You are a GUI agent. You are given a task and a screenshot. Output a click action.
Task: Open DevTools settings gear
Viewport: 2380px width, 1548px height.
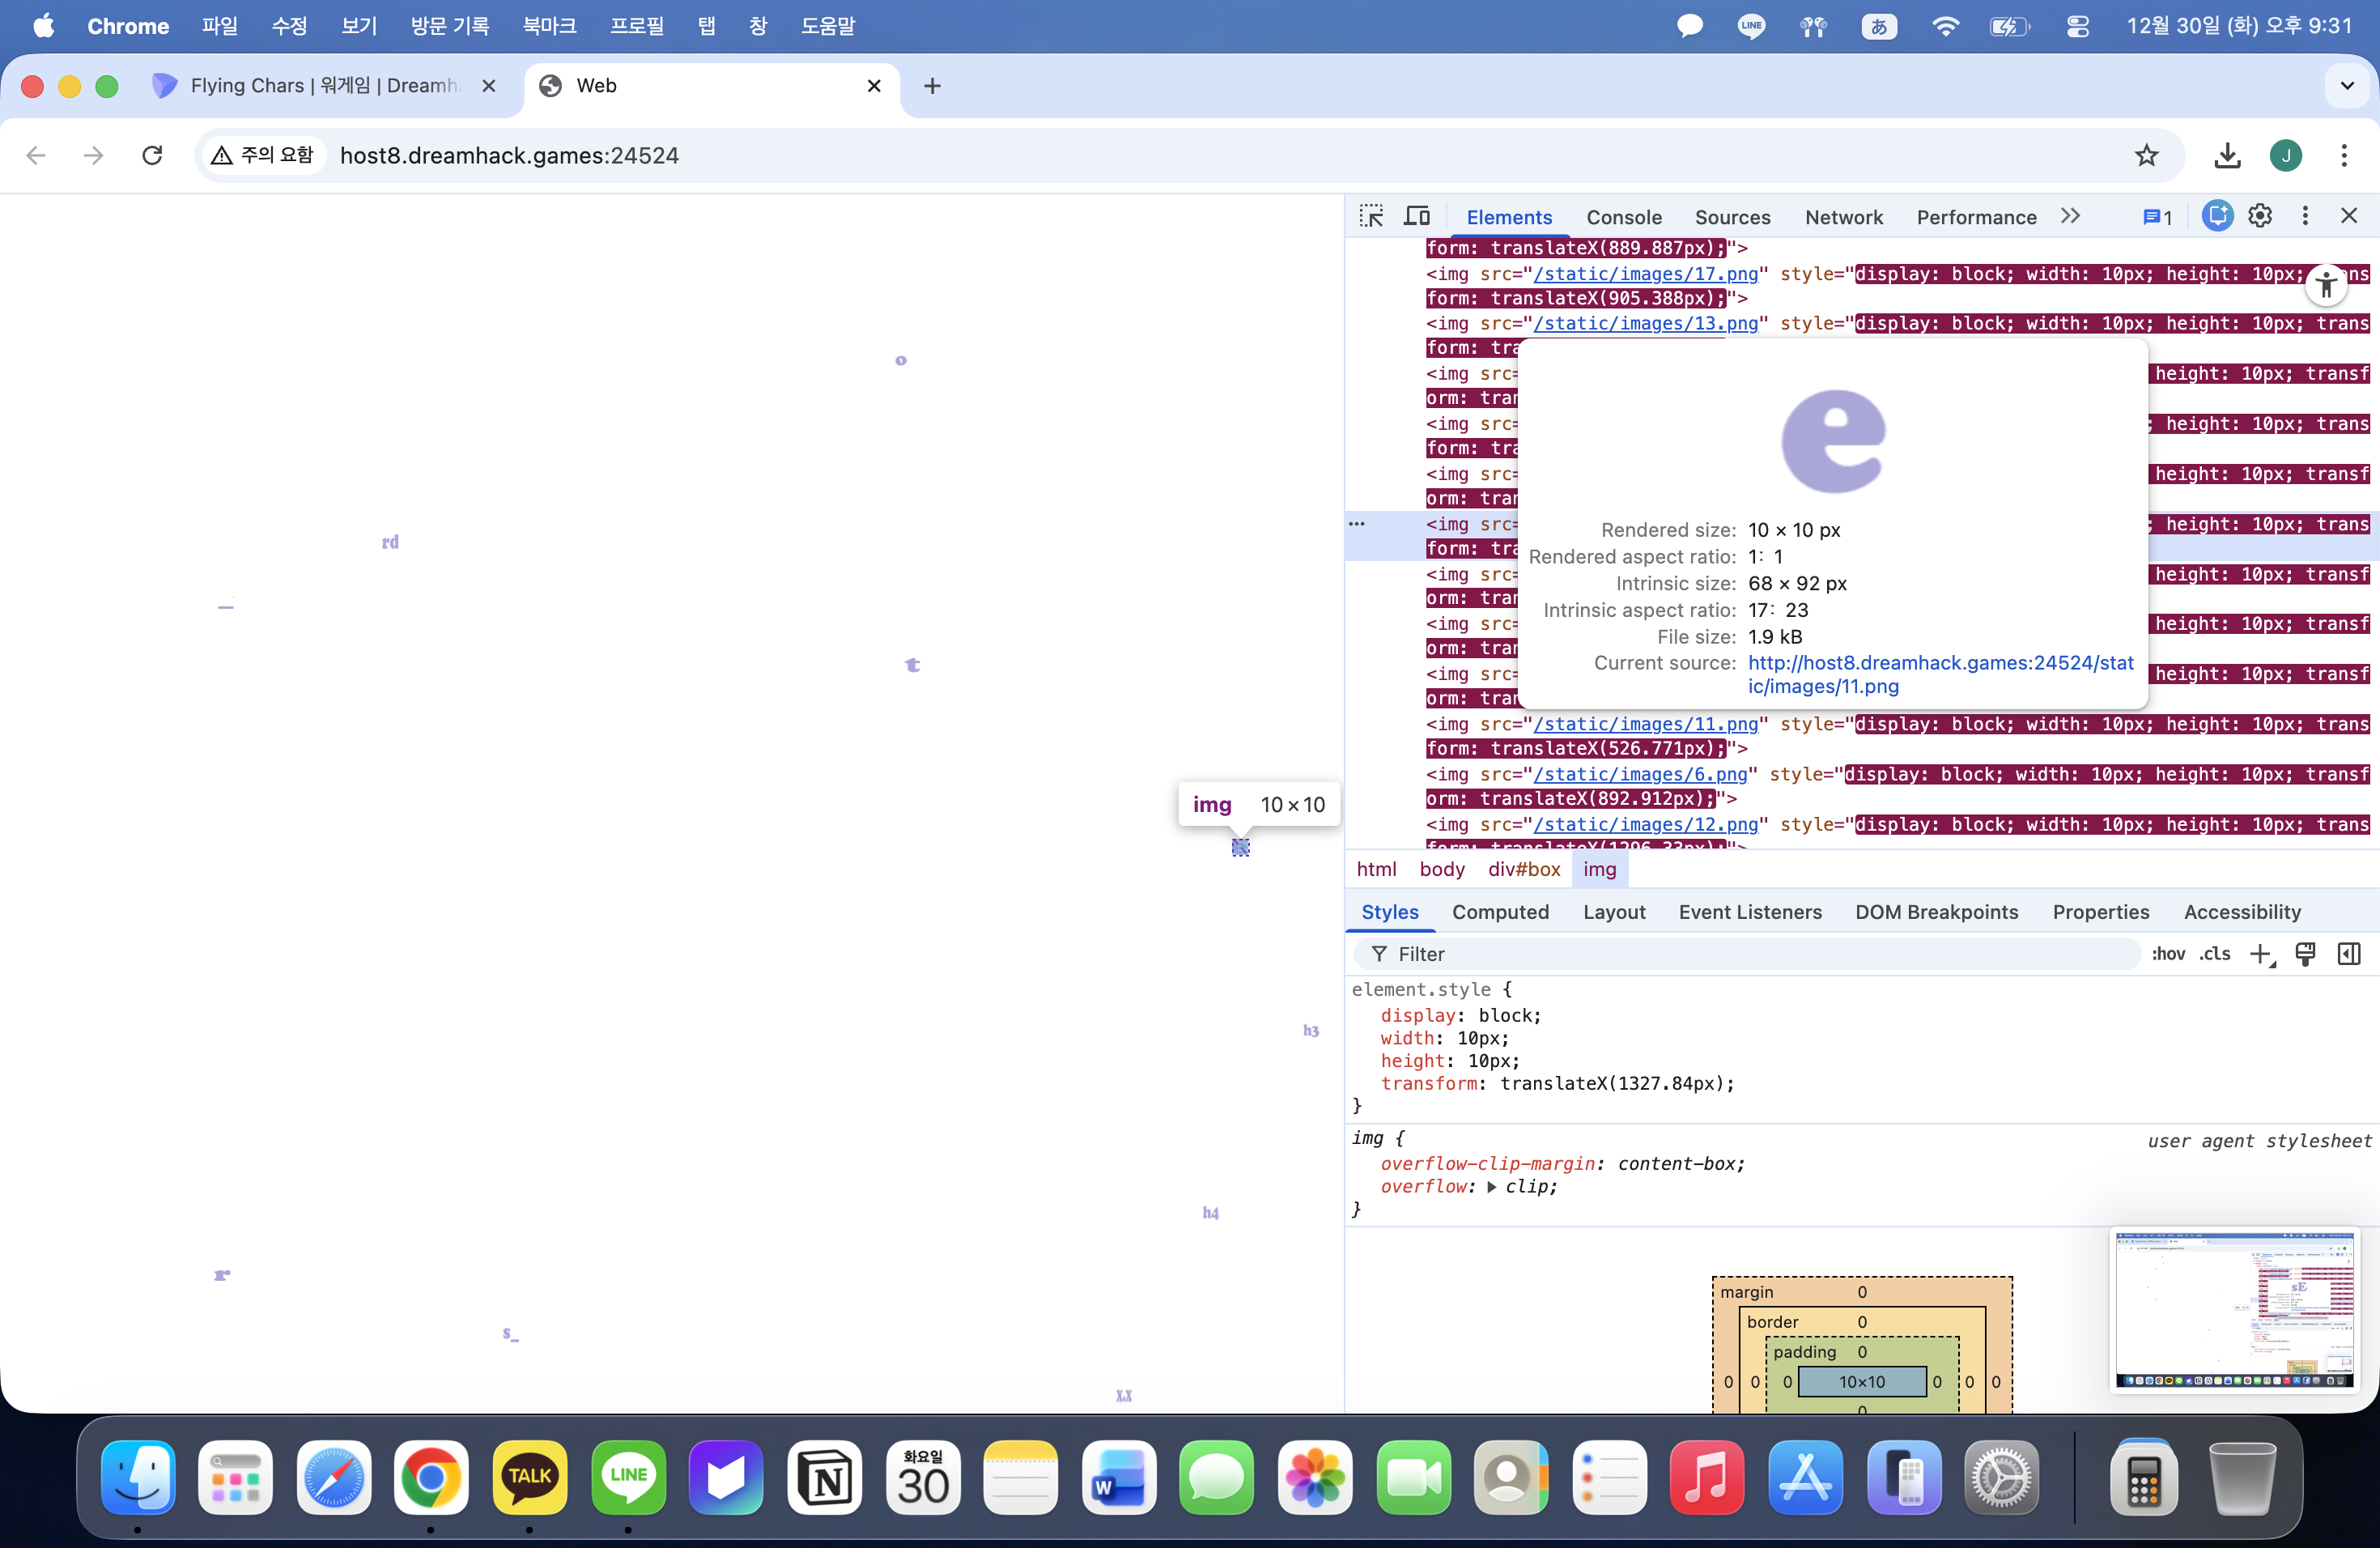(x=2260, y=216)
